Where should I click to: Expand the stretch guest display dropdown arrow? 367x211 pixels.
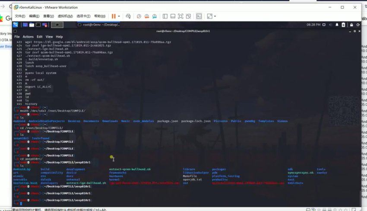pos(215,16)
